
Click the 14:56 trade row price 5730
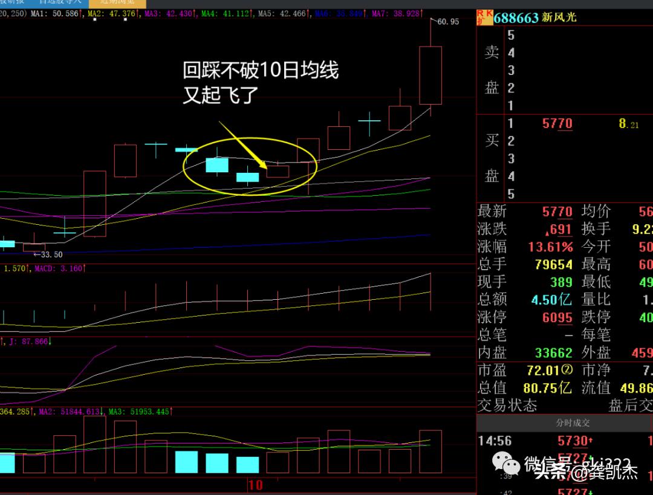pyautogui.click(x=573, y=441)
